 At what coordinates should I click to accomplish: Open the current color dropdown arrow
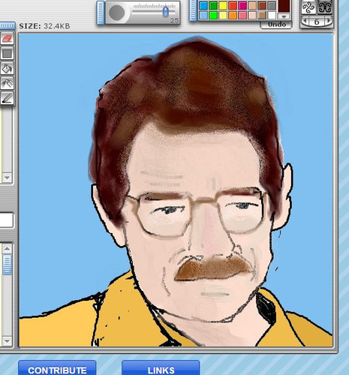click(284, 16)
